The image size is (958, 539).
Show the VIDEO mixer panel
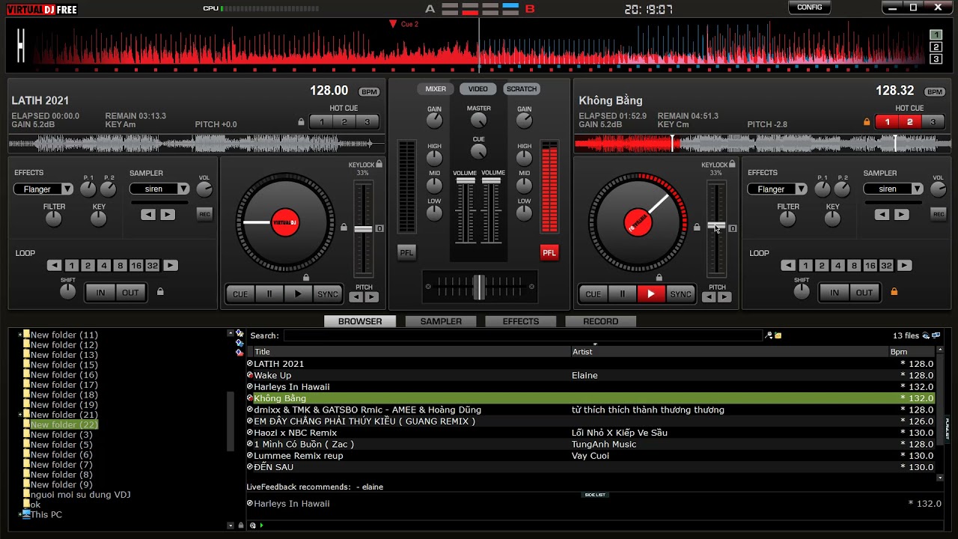coord(478,89)
